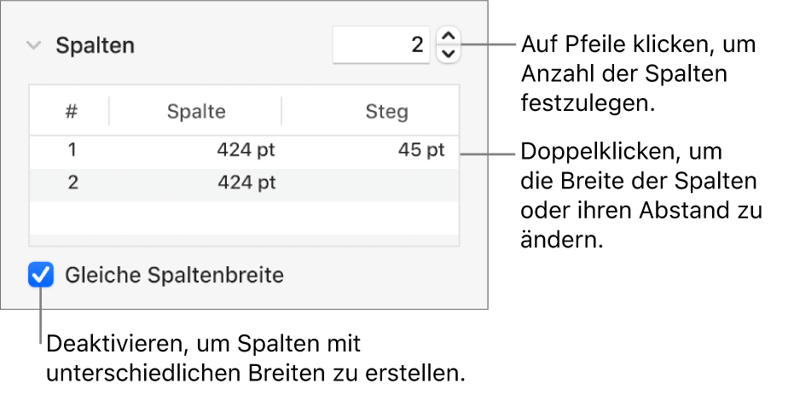Click the column count field showing 2

pos(380,44)
